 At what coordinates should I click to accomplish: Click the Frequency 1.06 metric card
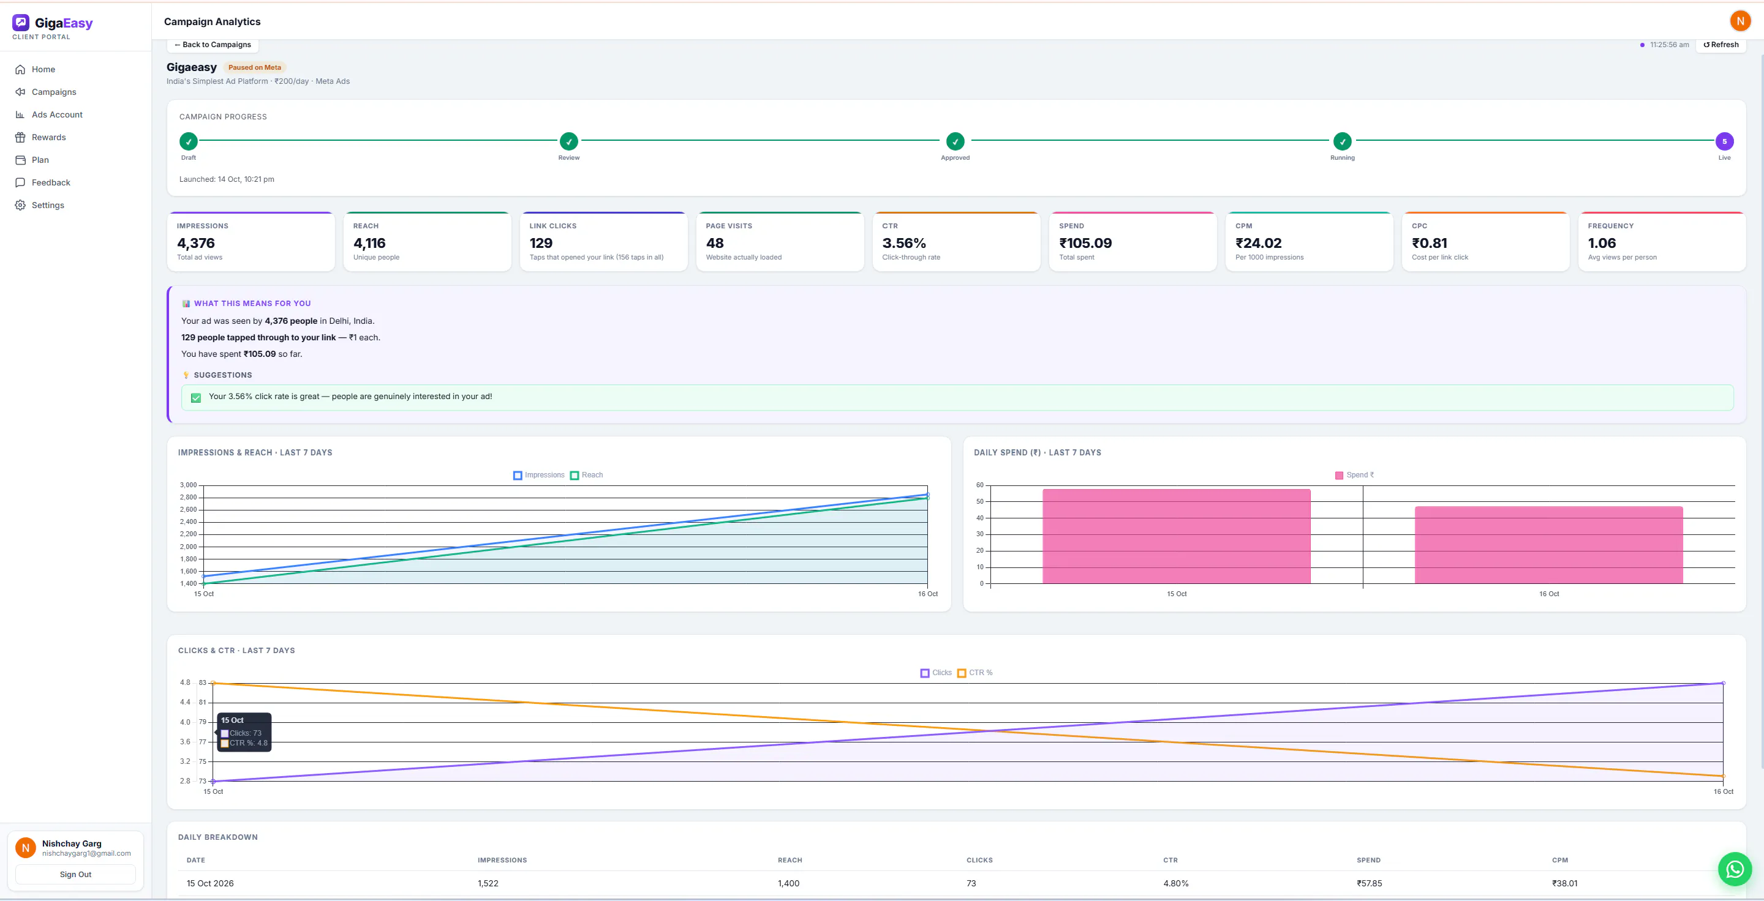(1662, 242)
